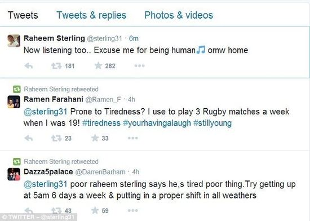Open the Photos & videos tab
This screenshot has width=310, height=221.
[x=179, y=15]
